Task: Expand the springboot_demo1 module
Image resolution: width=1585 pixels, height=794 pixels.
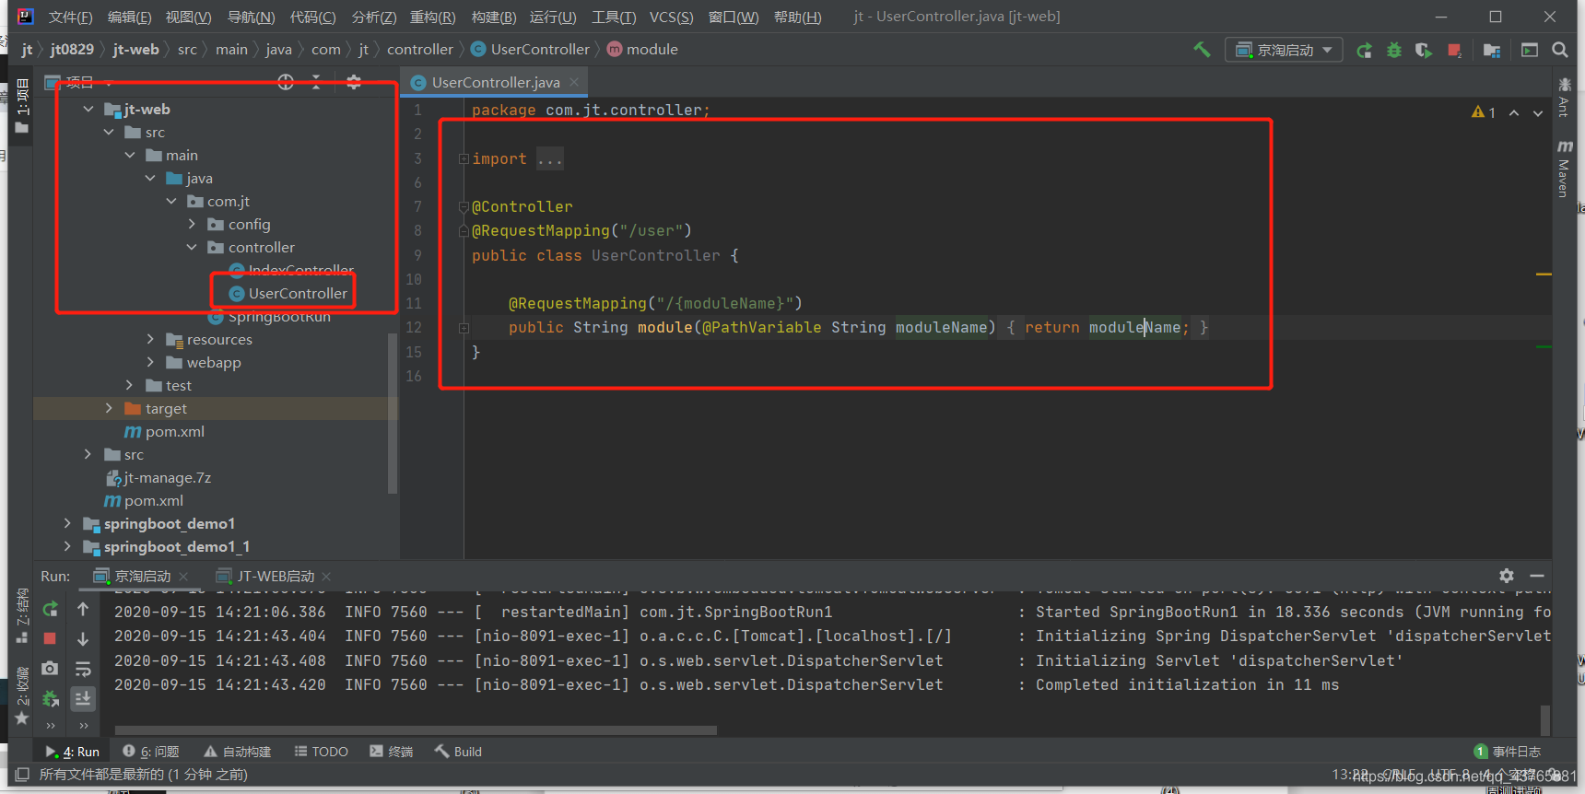Action: [x=67, y=523]
